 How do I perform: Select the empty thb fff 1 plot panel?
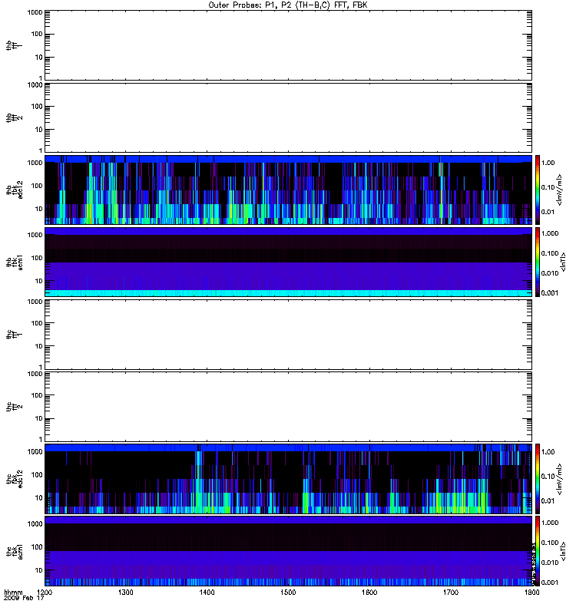[289, 45]
